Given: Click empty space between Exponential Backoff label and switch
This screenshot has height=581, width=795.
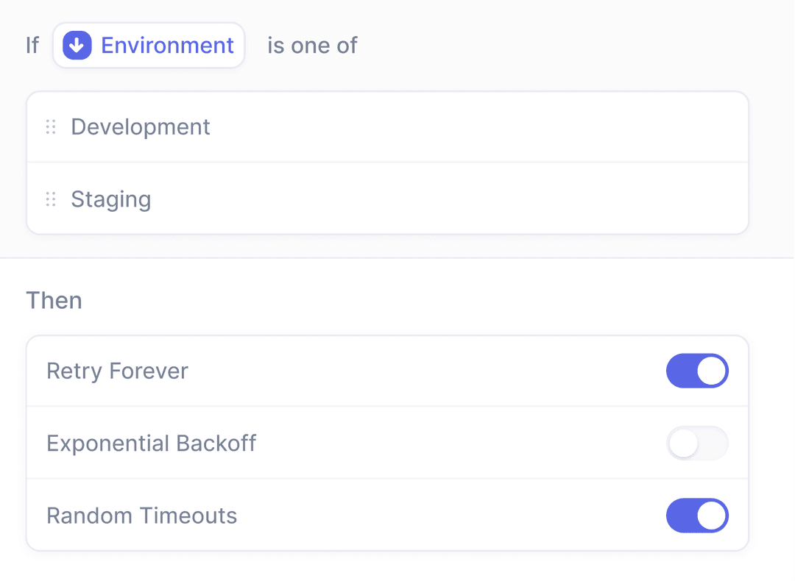Looking at the screenshot, I should [456, 443].
